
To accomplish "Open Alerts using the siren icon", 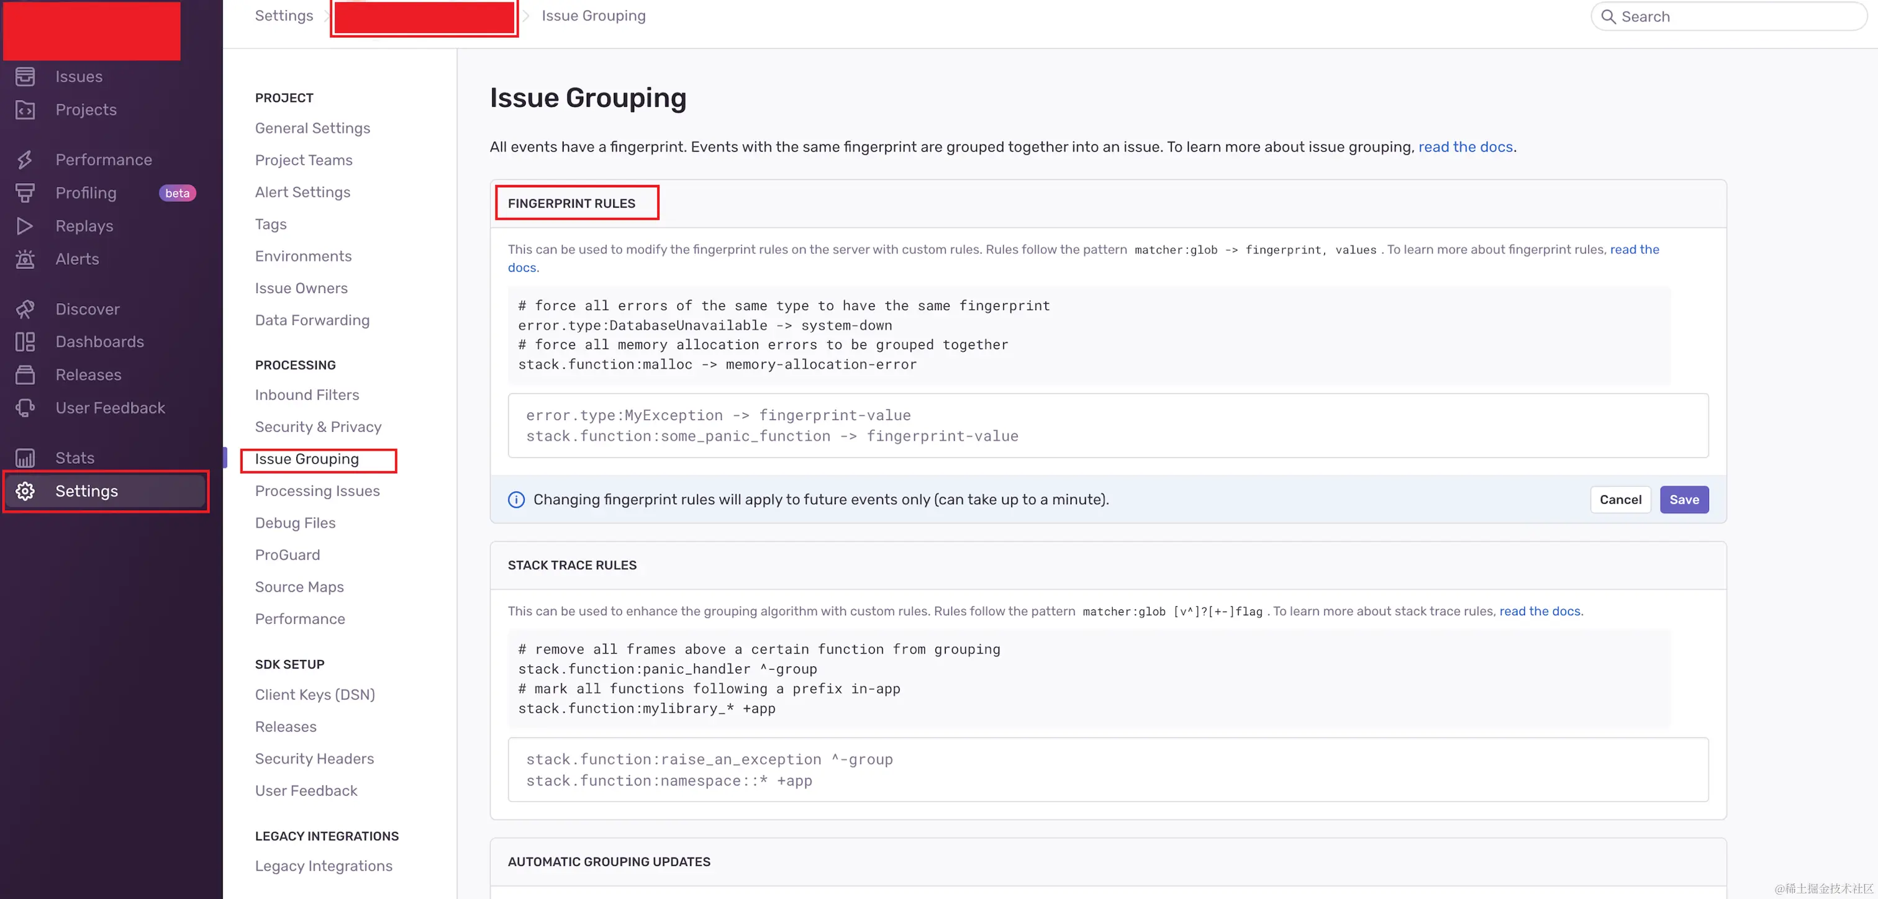I will coord(25,259).
